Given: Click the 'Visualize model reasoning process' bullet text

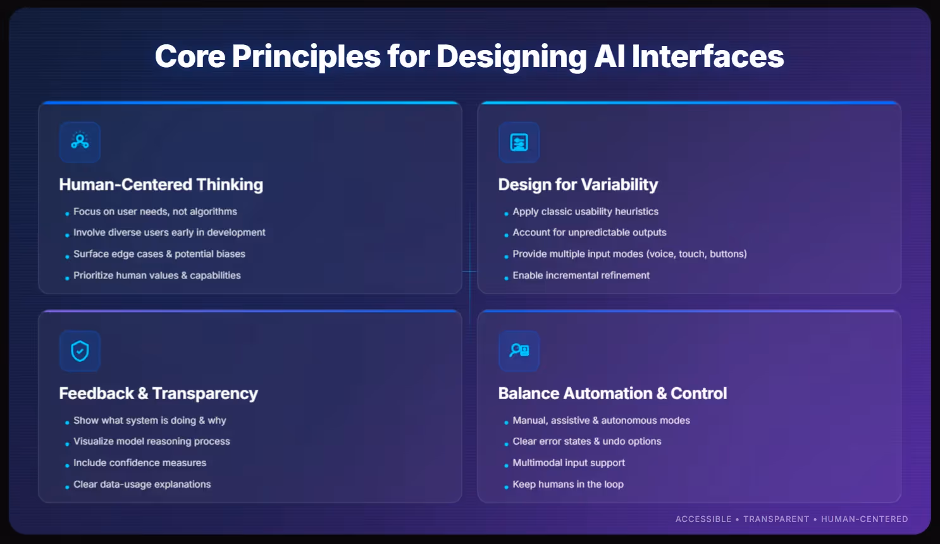Looking at the screenshot, I should [151, 441].
